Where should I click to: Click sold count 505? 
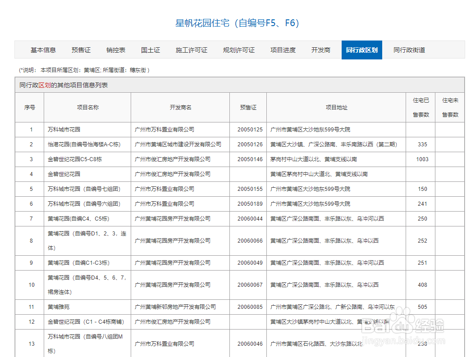[x=422, y=307]
